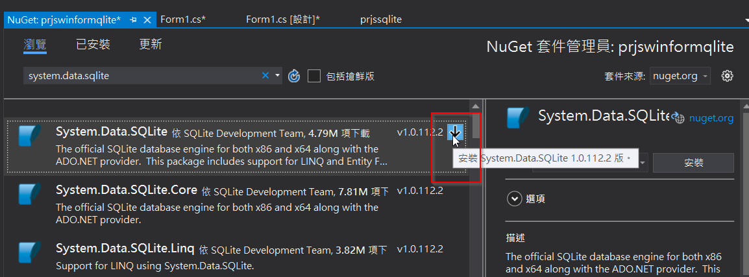Open the prjssqlite document tab
The height and width of the screenshot is (277, 749).
point(381,19)
